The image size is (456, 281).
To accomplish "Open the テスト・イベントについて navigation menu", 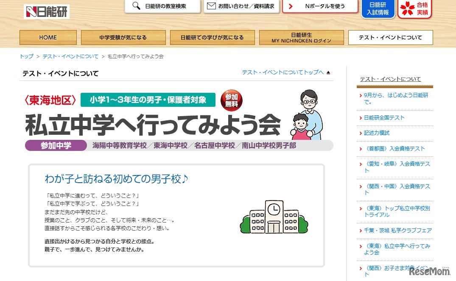I will (390, 37).
